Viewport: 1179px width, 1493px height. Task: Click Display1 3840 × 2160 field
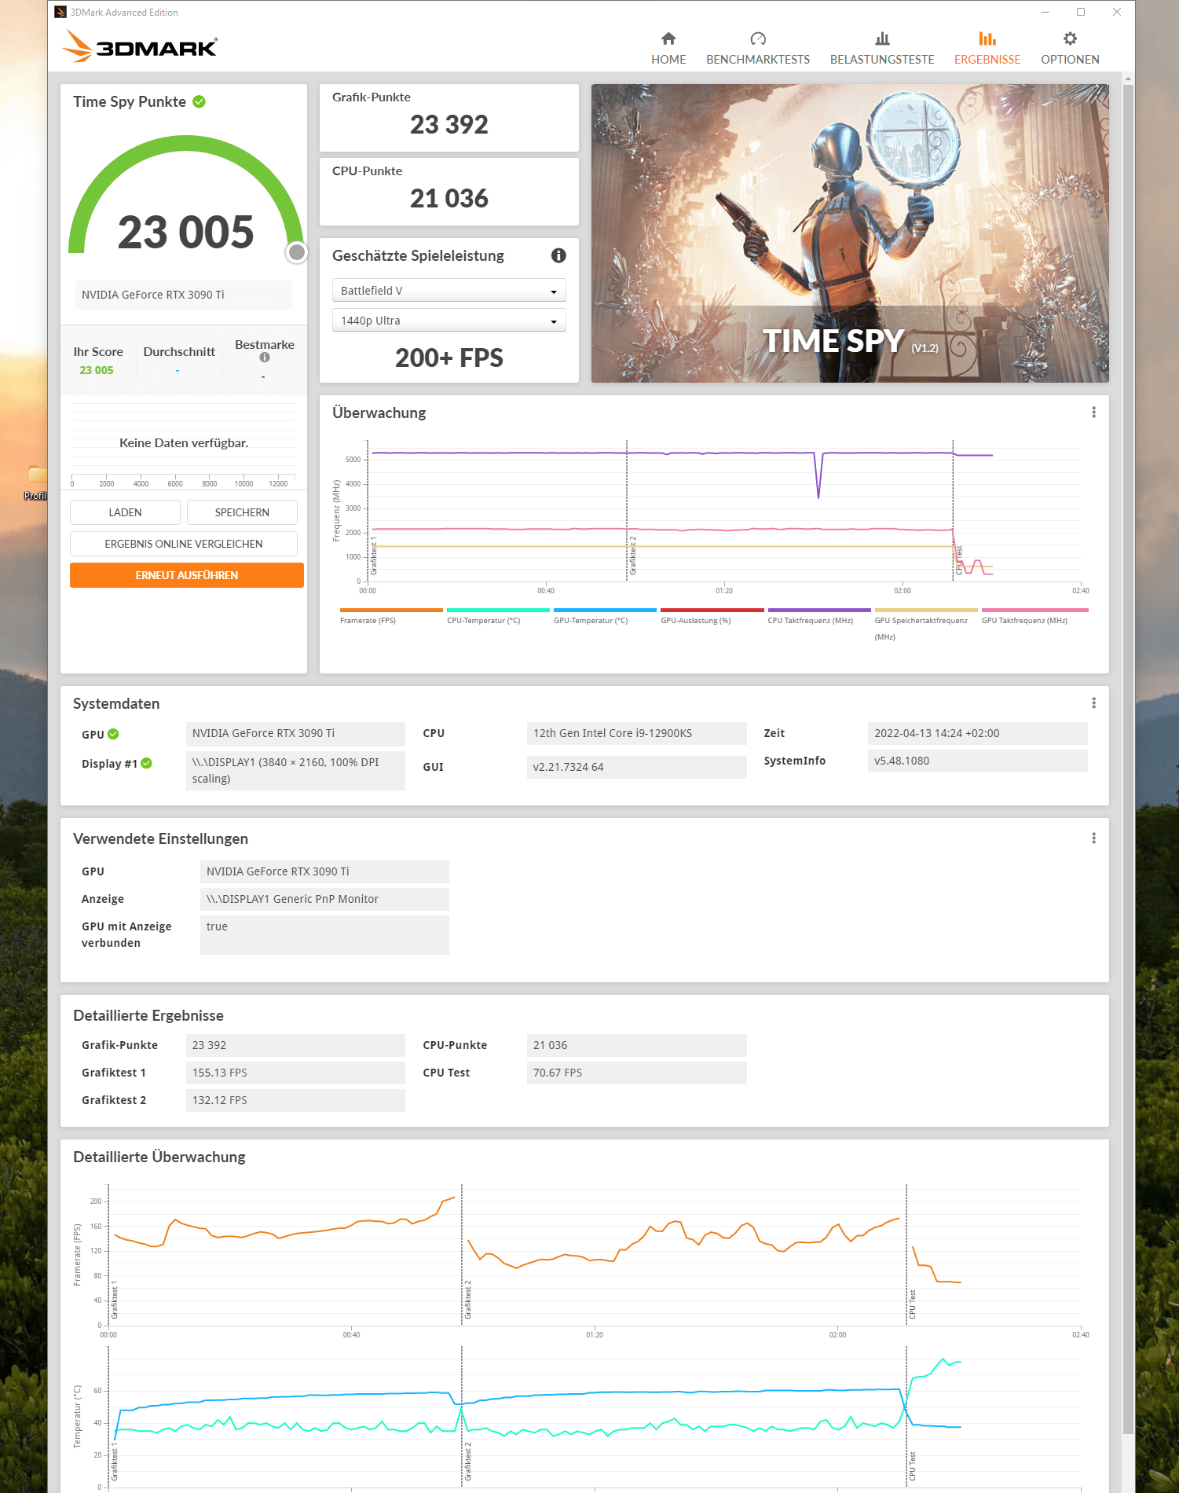pos(295,771)
